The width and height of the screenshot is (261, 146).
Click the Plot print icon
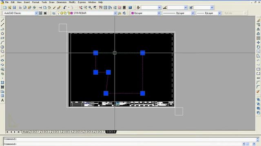[20, 7]
